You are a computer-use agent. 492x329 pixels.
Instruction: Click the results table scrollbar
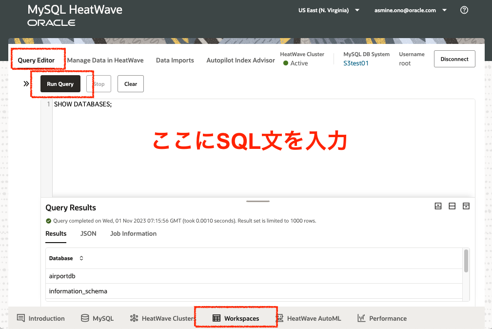pyautogui.click(x=466, y=261)
